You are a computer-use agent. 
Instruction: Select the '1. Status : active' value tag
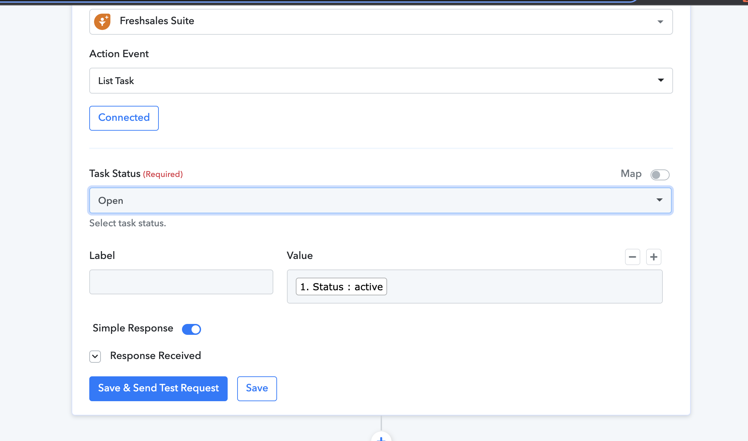341,287
